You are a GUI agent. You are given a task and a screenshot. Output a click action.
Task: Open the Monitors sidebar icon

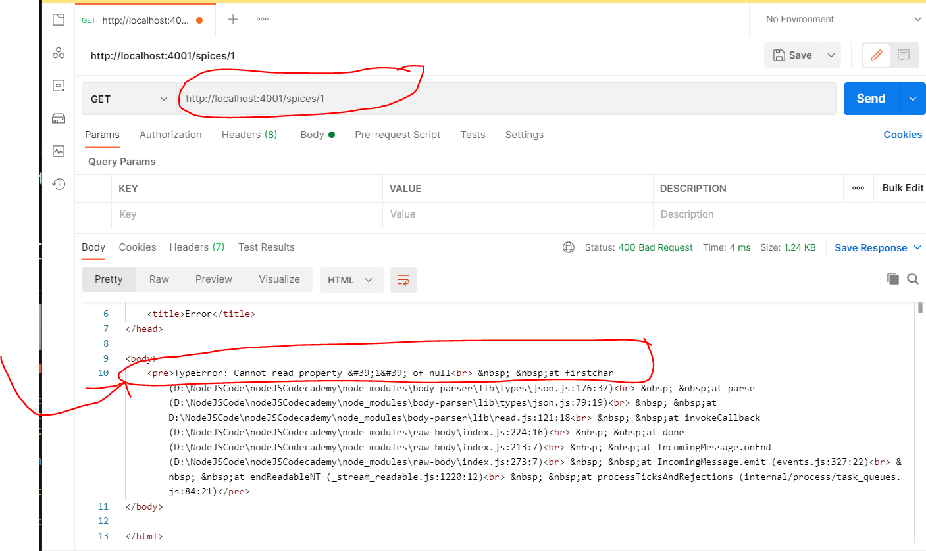coord(59,151)
